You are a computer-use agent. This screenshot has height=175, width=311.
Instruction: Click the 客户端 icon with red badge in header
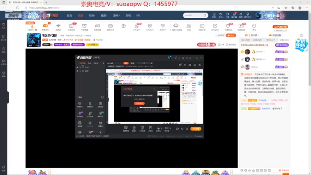(x=234, y=14)
